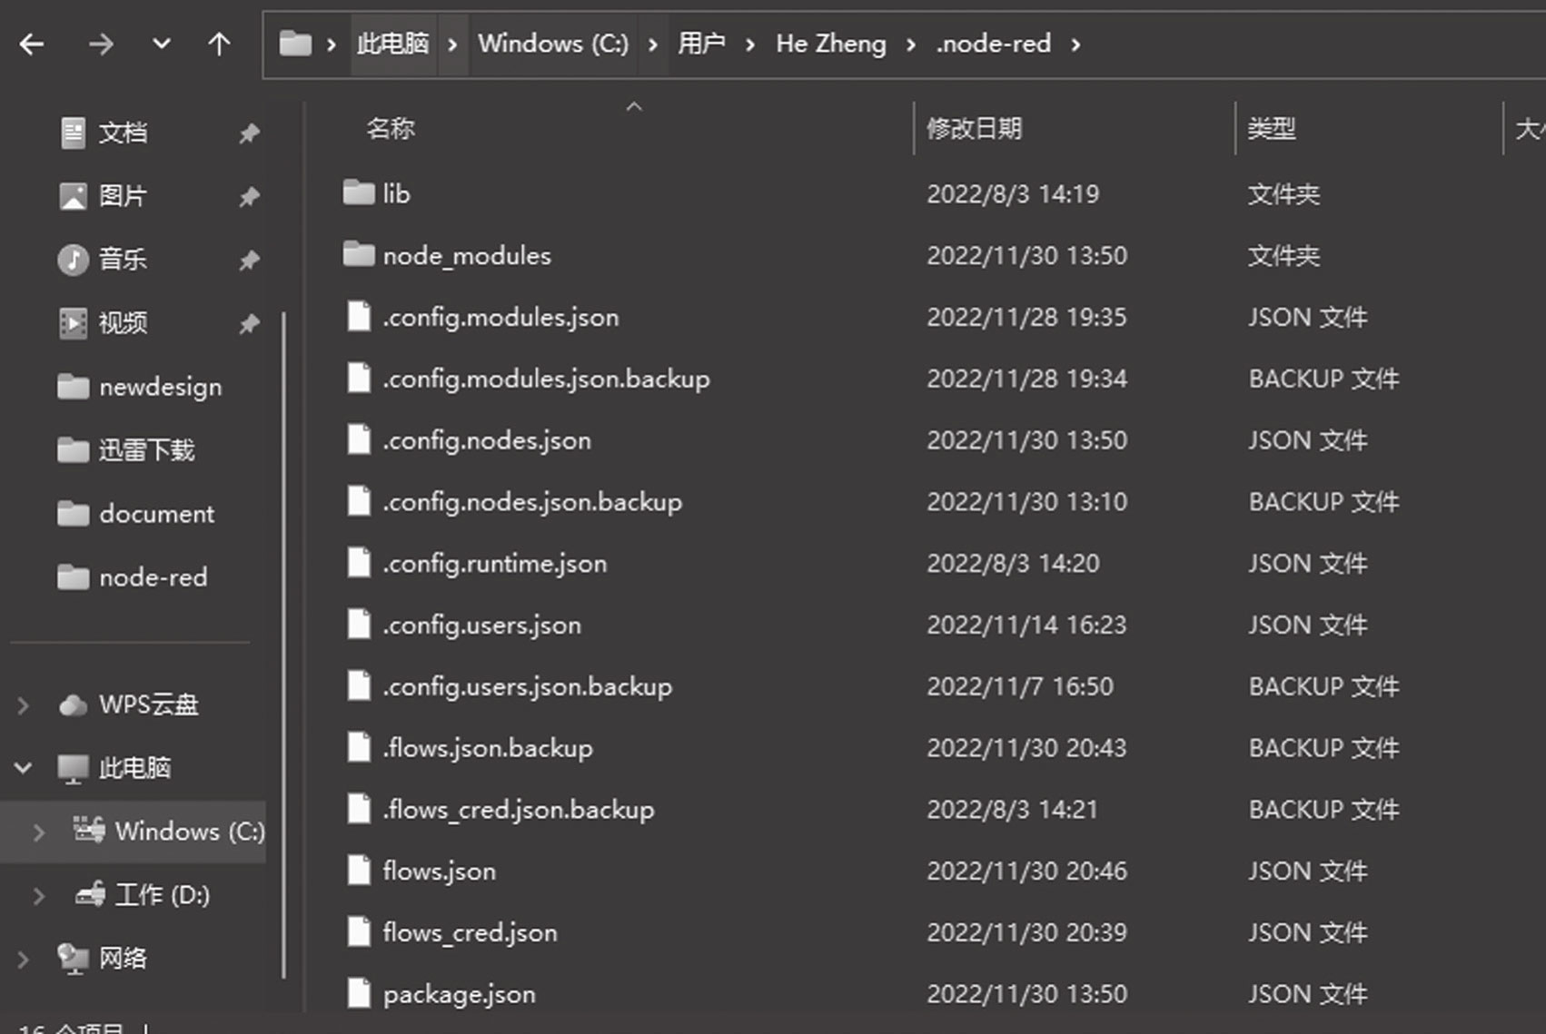
Task: Expand chevron after Windows (C:) in address bar
Action: (x=652, y=44)
